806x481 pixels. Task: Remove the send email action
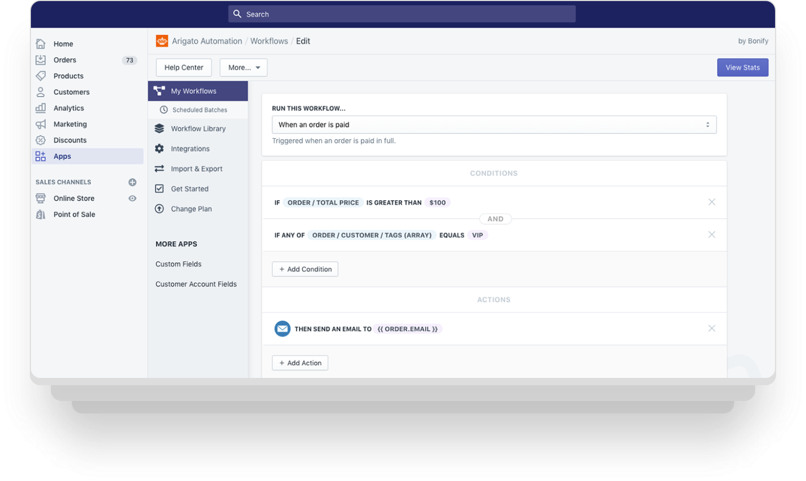(711, 328)
